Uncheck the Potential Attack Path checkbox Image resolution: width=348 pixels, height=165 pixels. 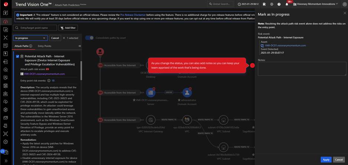pyautogui.click(x=17, y=56)
